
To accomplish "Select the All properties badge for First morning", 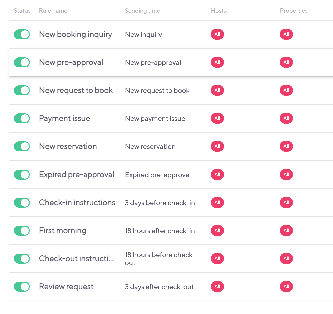I will tap(286, 231).
